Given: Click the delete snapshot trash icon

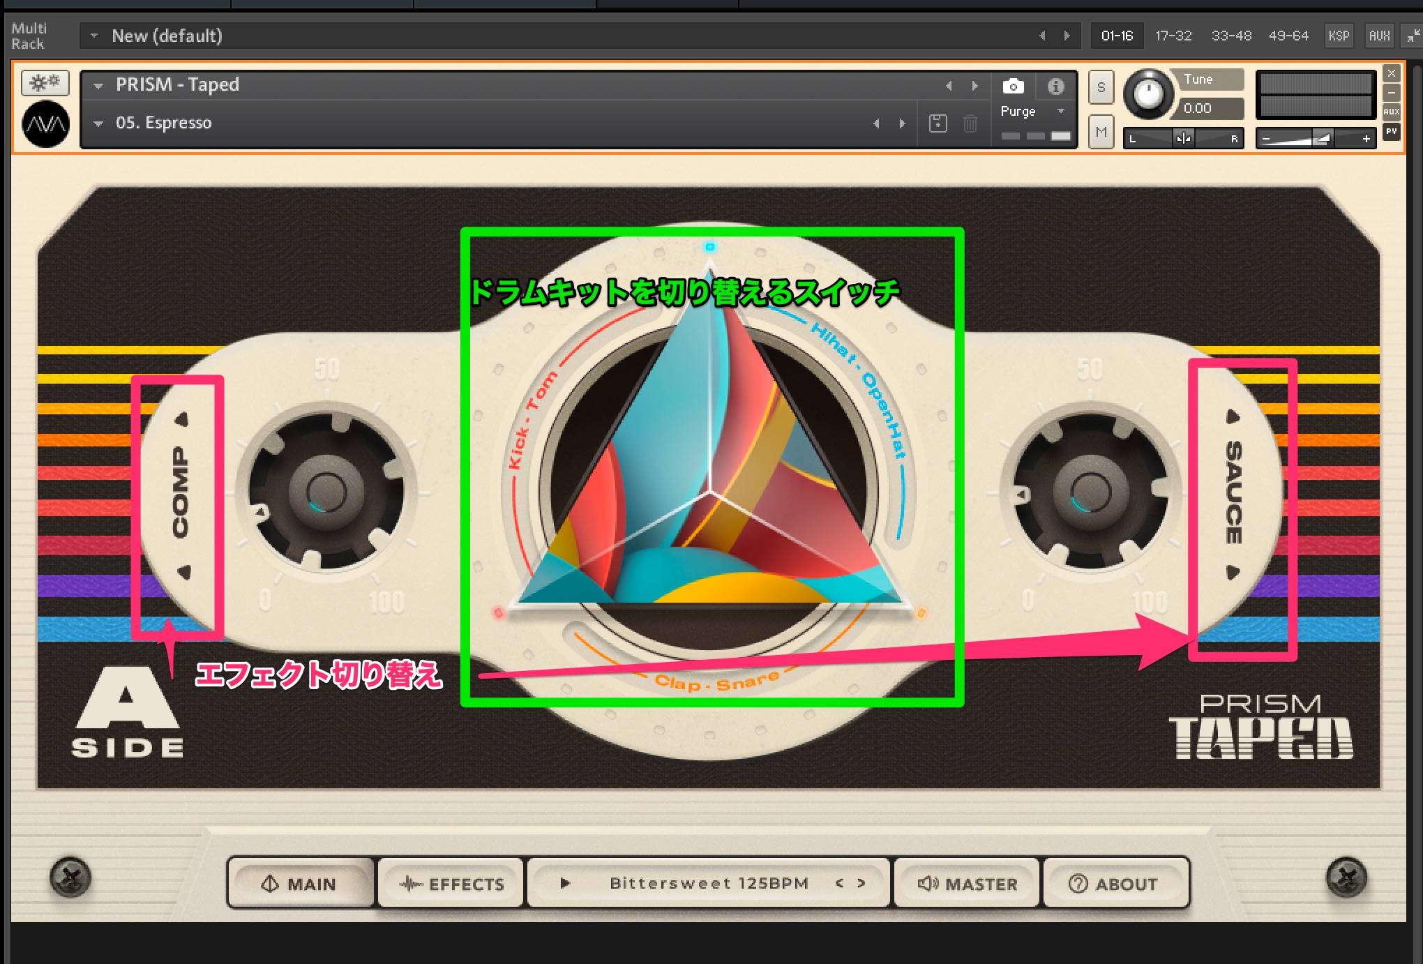Looking at the screenshot, I should (970, 123).
